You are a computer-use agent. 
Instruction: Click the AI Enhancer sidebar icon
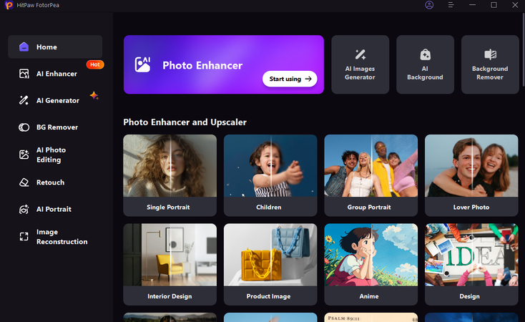24,74
